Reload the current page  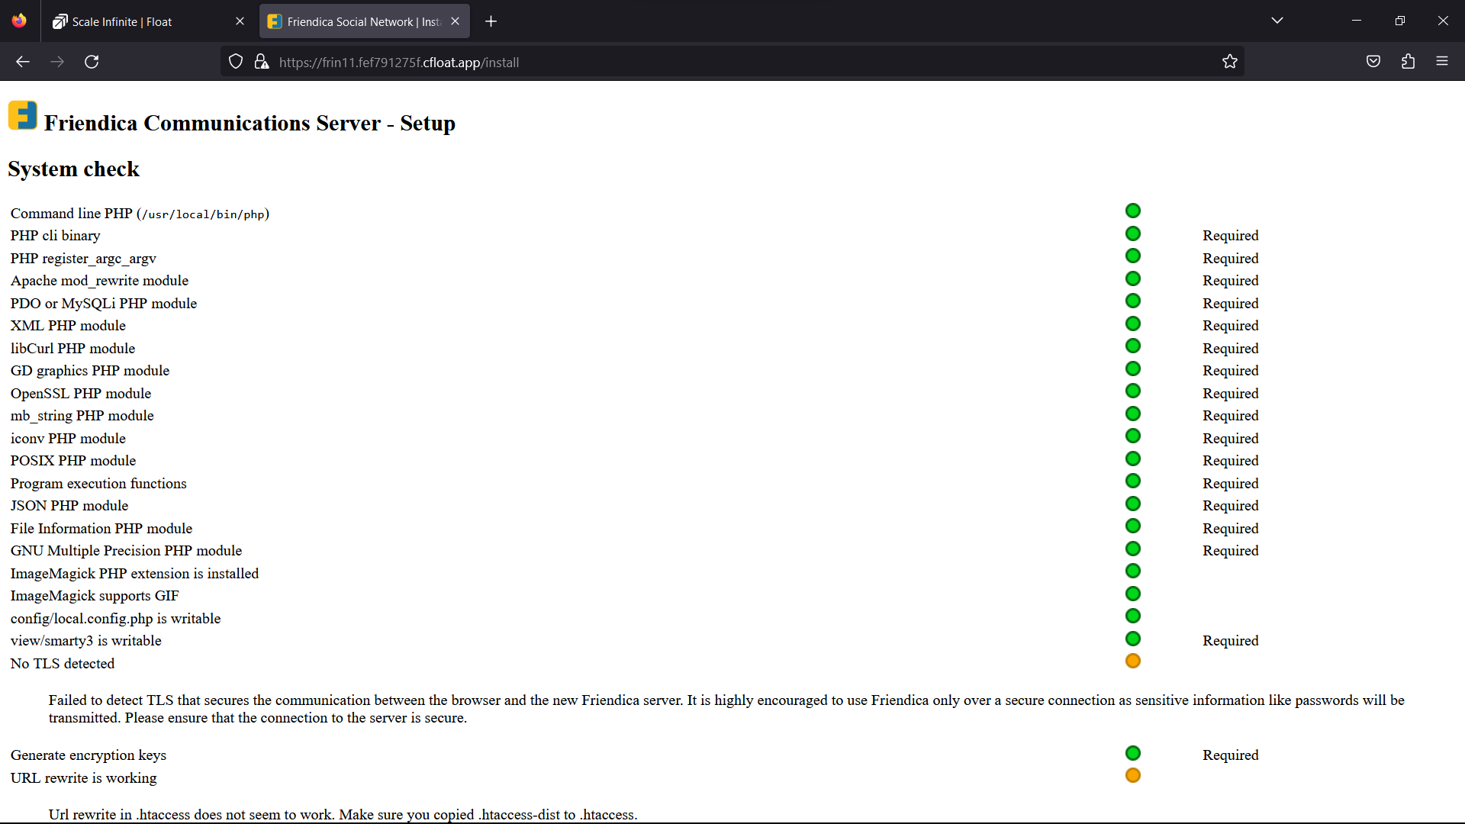point(92,62)
